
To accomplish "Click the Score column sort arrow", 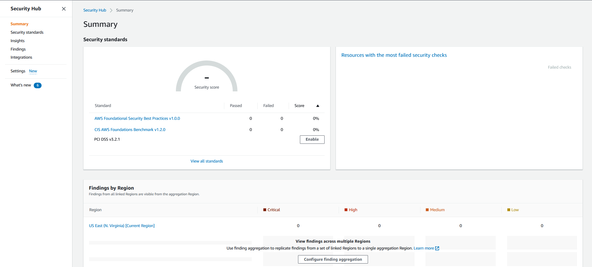I will tap(318, 106).
